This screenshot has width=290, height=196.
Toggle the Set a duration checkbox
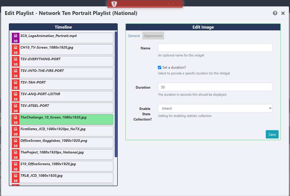(159, 68)
